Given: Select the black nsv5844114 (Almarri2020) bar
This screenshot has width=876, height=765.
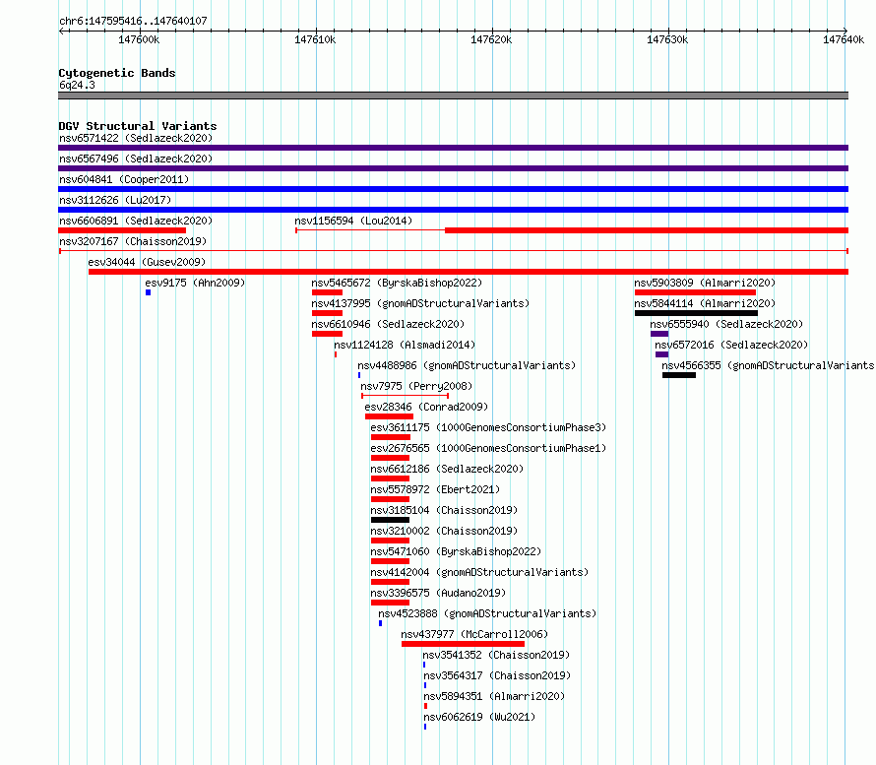Looking at the screenshot, I should [x=696, y=313].
